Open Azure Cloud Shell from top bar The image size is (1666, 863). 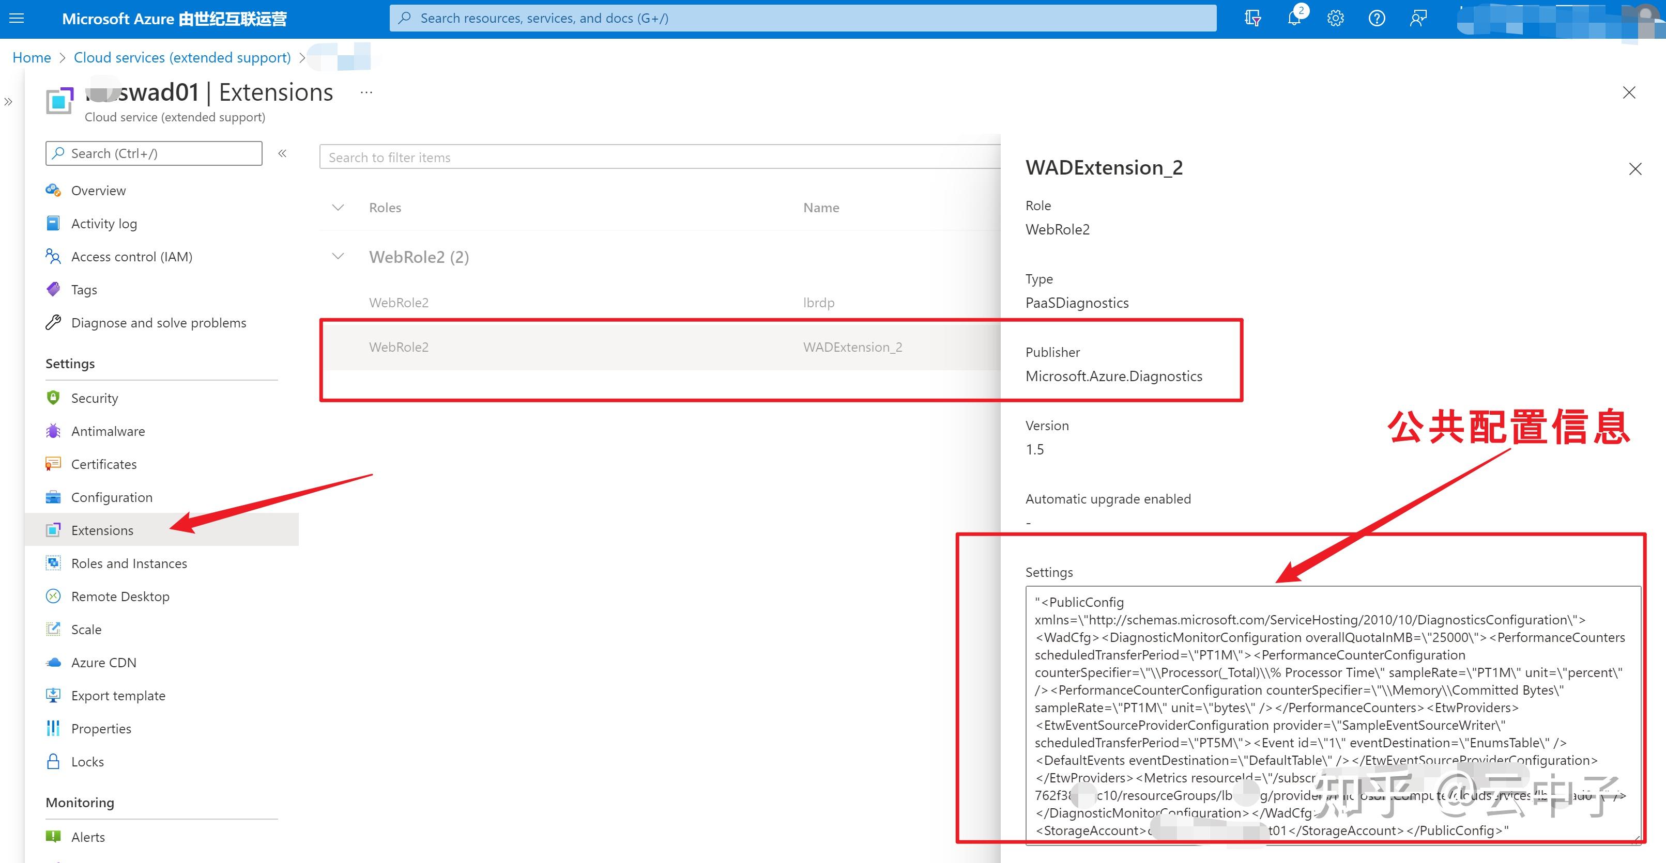pyautogui.click(x=1252, y=18)
